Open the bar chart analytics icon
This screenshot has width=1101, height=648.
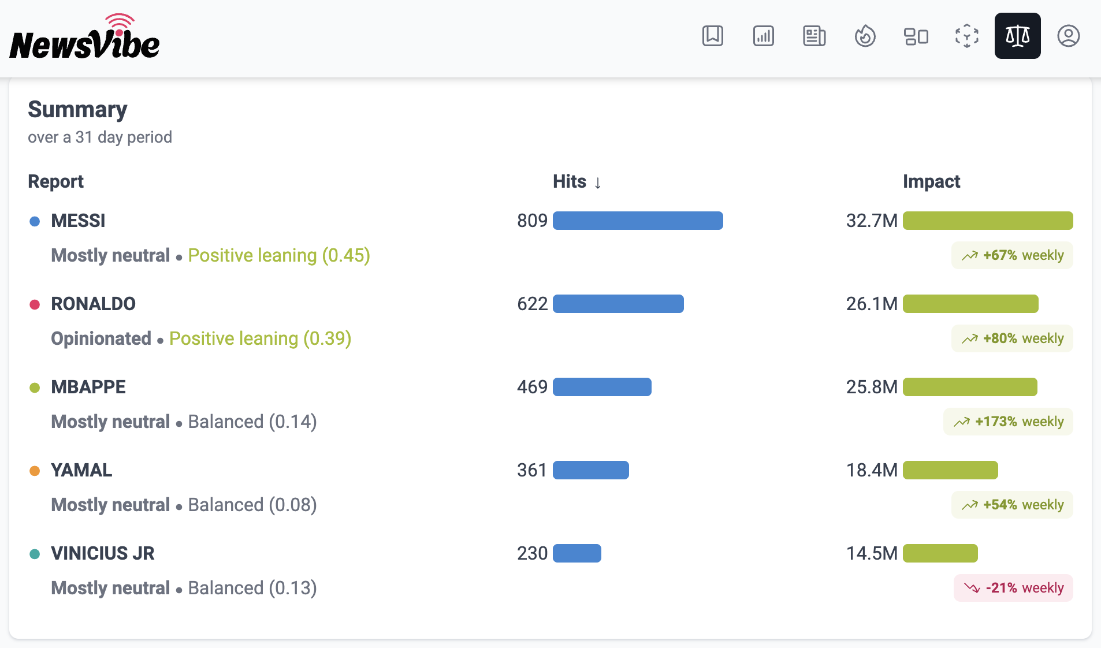(x=763, y=36)
